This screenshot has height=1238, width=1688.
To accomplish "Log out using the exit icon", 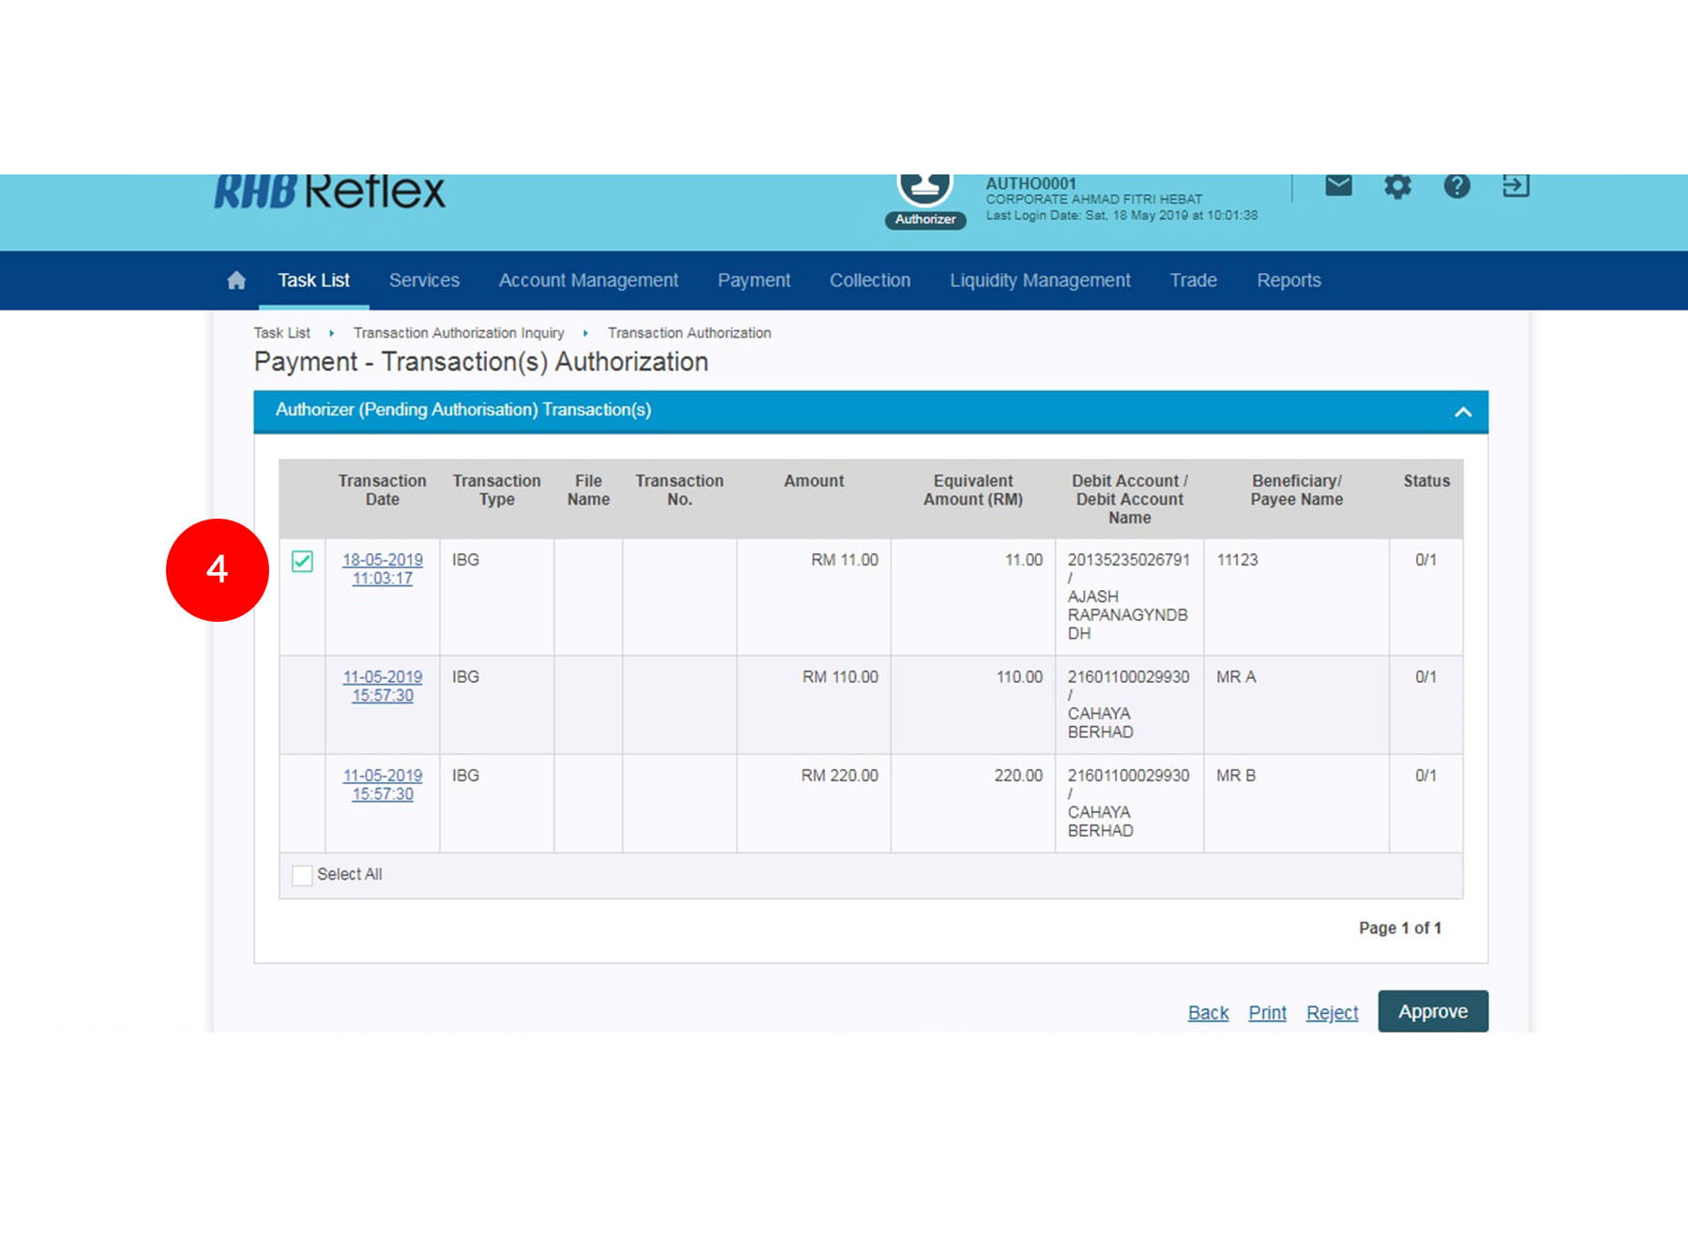I will coord(1515,186).
